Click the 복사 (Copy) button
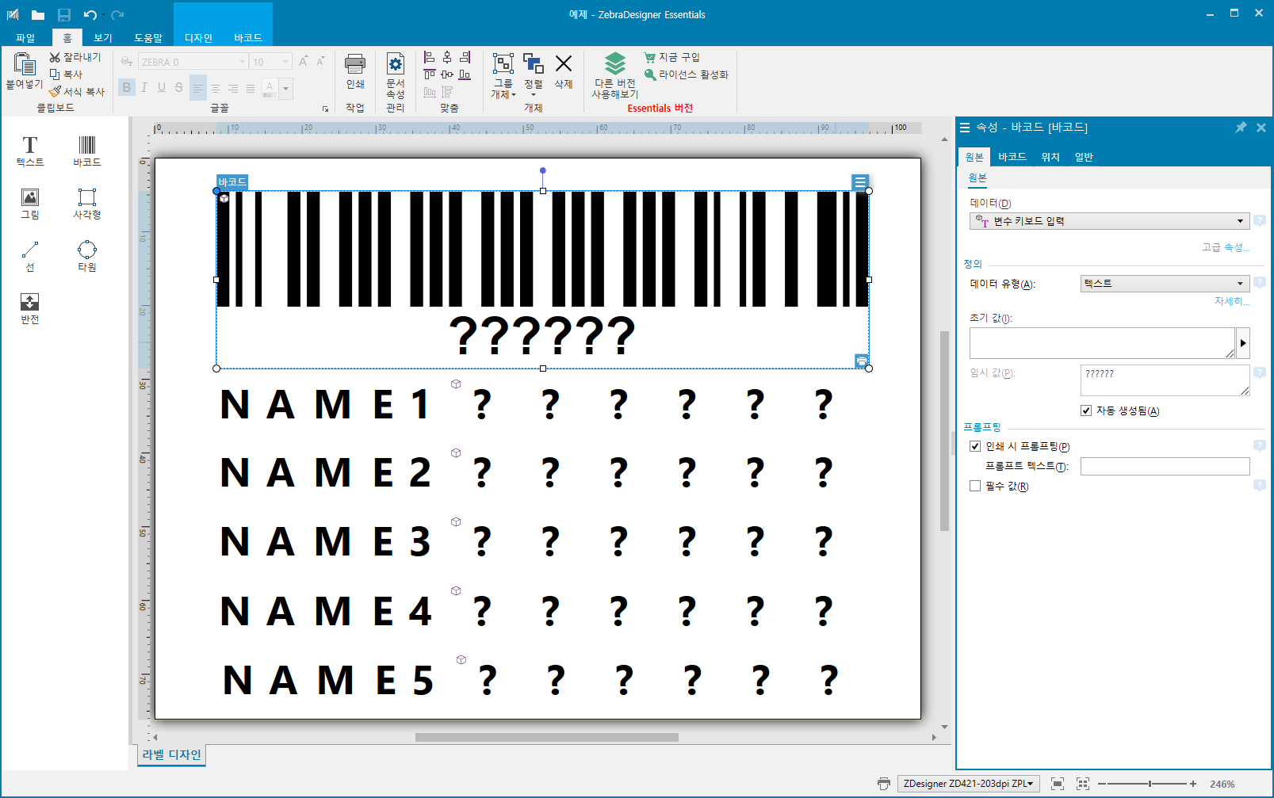The width and height of the screenshot is (1274, 798). (67, 74)
